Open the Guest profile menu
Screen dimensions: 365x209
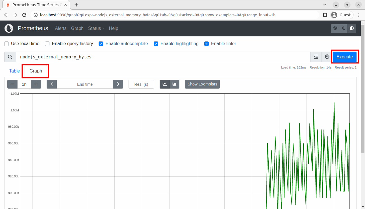tap(342, 15)
